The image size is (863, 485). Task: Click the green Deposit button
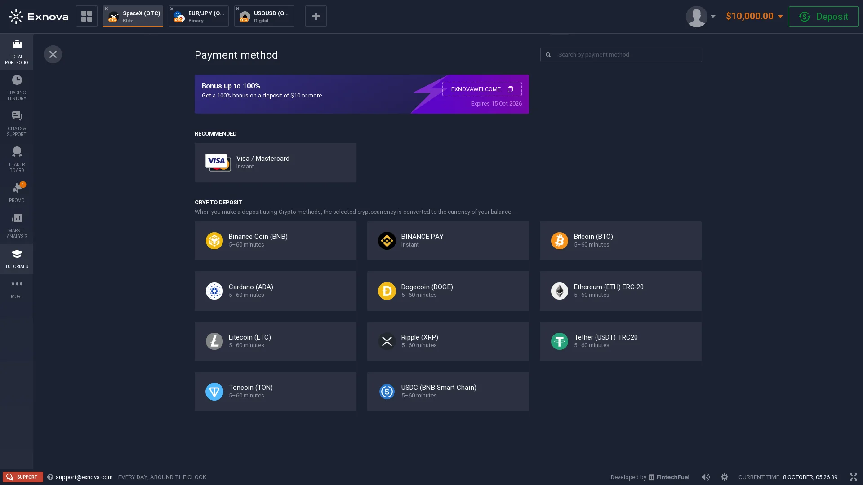click(823, 17)
